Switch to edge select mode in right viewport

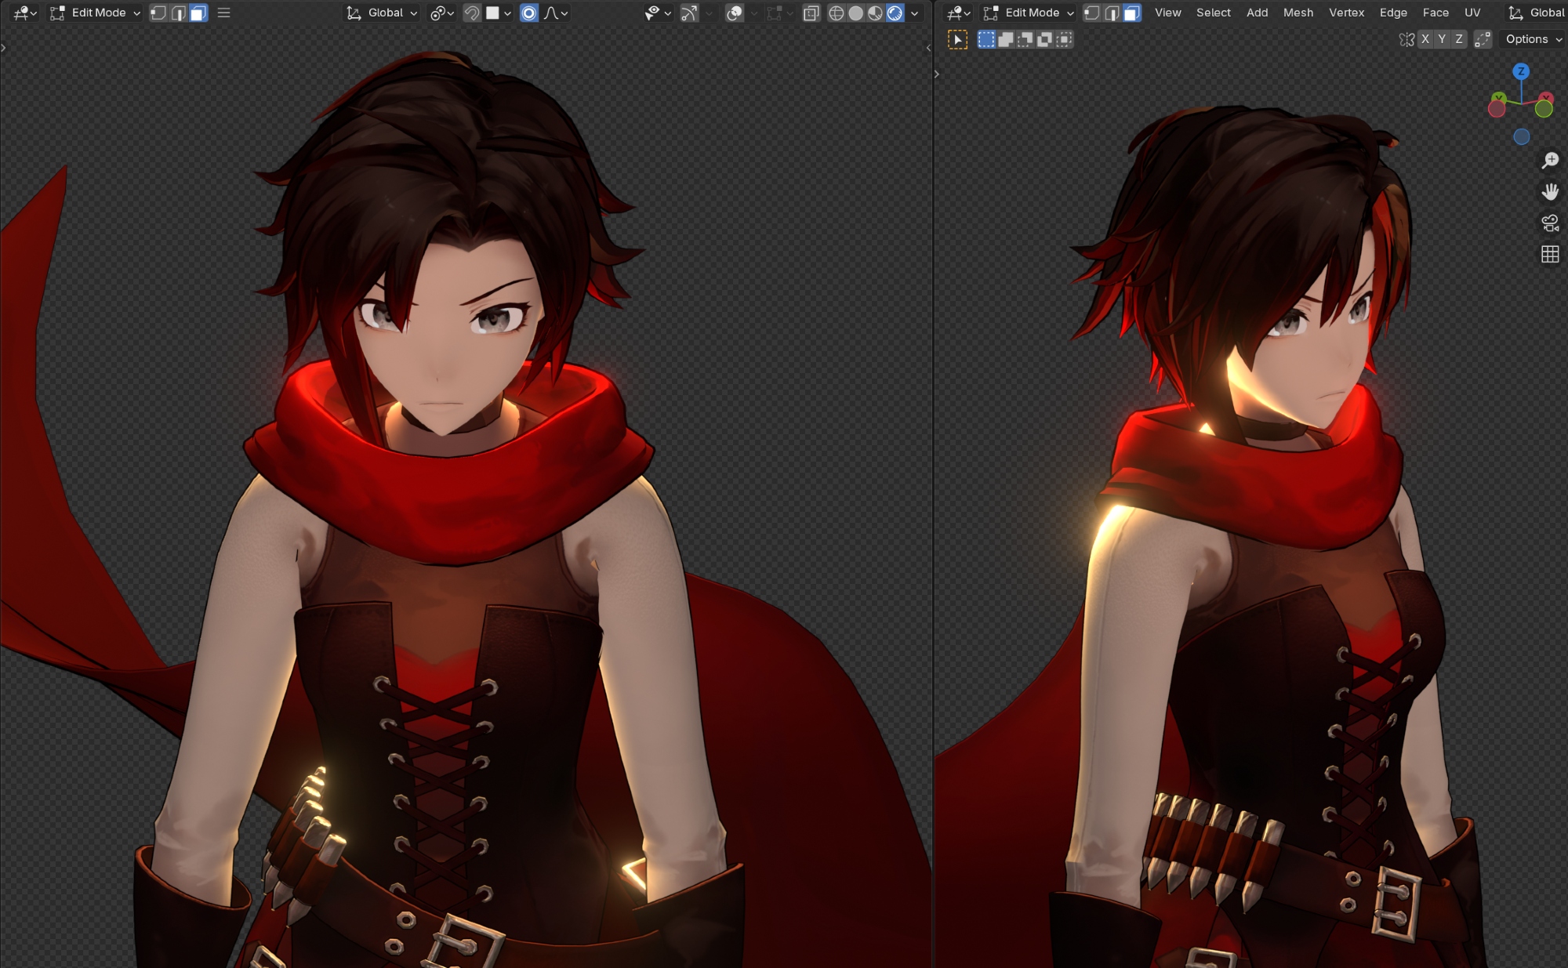tap(1112, 13)
